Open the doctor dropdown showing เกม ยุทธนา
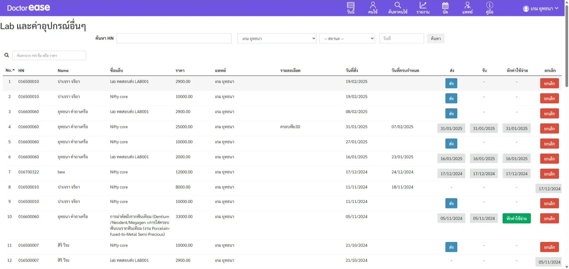The width and height of the screenshot is (569, 269). pos(277,38)
